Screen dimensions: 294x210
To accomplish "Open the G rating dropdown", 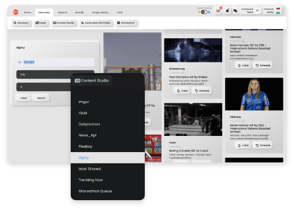I will [x=44, y=87].
